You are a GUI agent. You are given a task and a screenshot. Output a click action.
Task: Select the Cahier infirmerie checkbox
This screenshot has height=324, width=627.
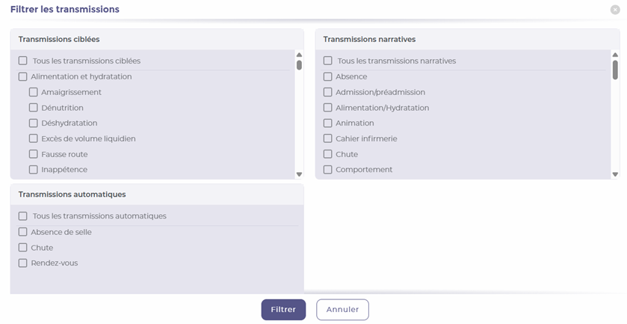tap(327, 138)
